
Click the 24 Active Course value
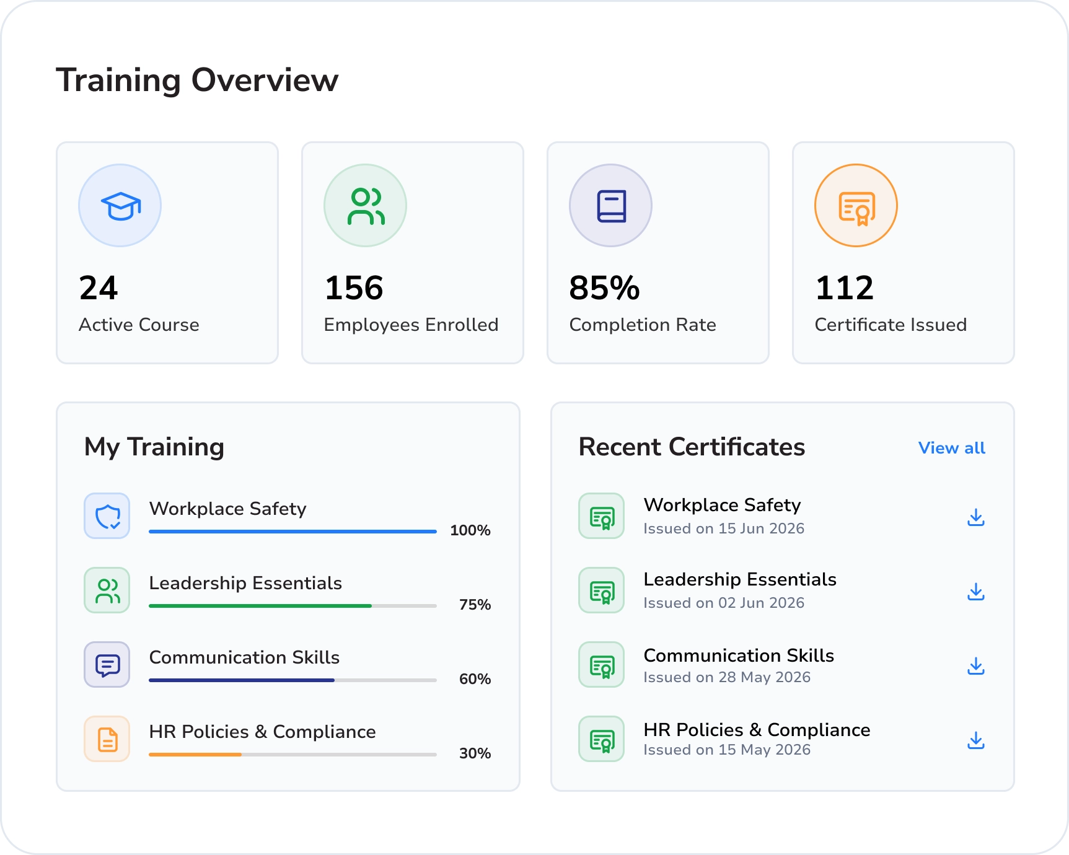tap(99, 288)
